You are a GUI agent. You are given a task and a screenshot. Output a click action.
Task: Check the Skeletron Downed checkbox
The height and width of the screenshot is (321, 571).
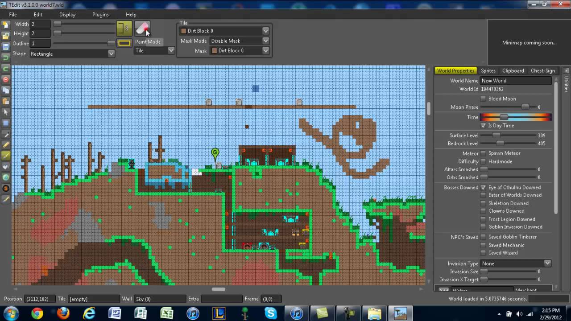483,203
